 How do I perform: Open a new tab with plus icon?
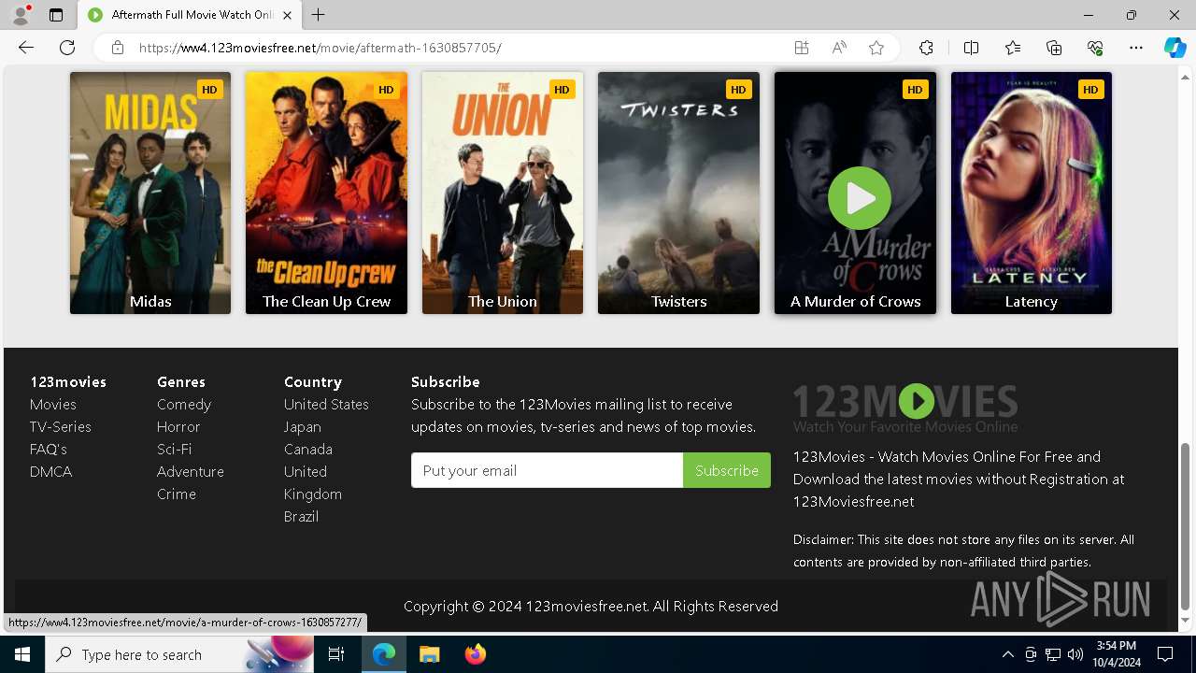(319, 15)
